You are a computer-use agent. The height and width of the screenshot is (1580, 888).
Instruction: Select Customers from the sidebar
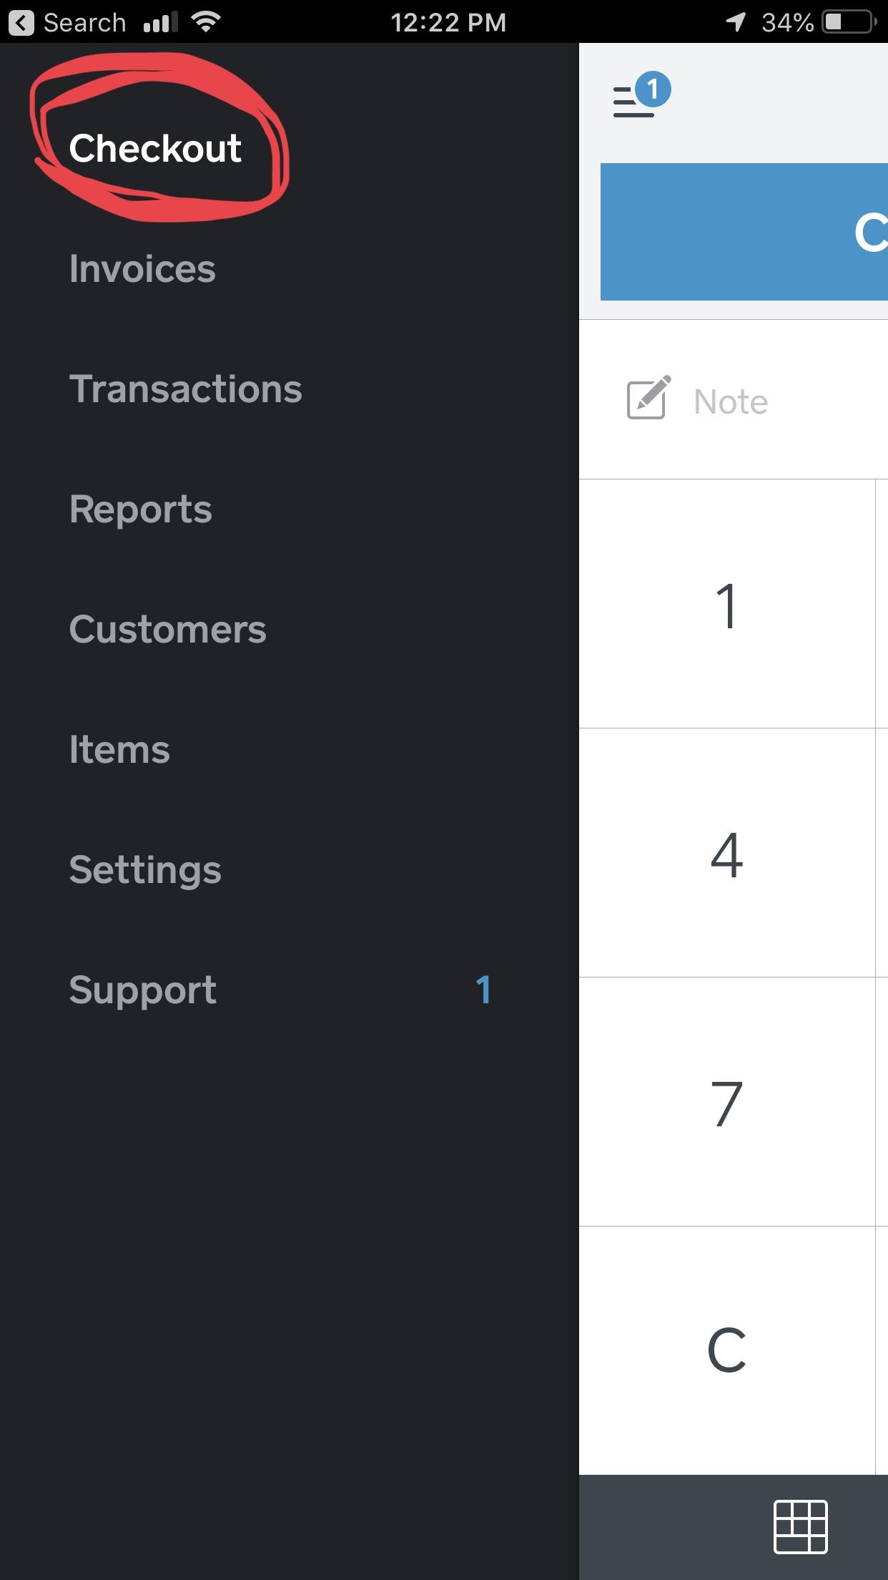pyautogui.click(x=167, y=629)
